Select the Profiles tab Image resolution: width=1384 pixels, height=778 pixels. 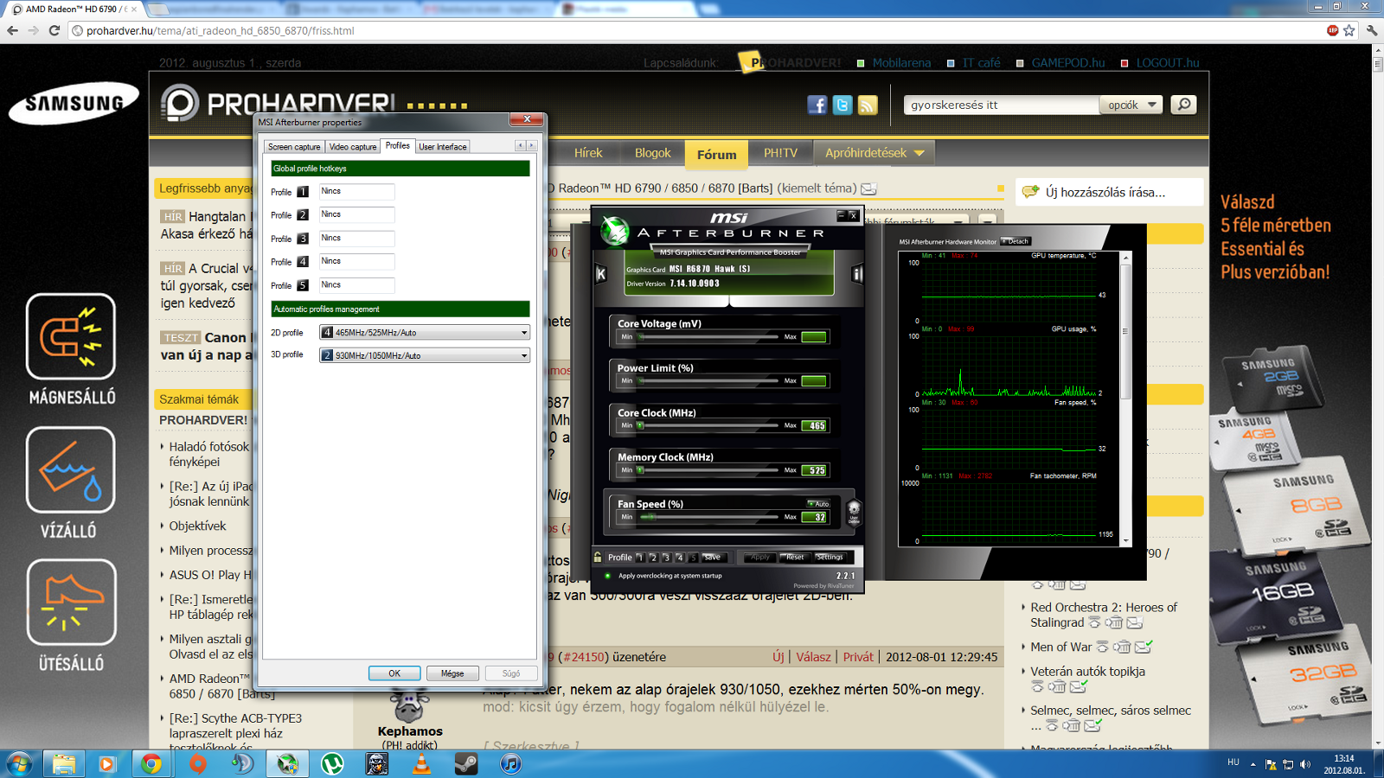click(398, 146)
